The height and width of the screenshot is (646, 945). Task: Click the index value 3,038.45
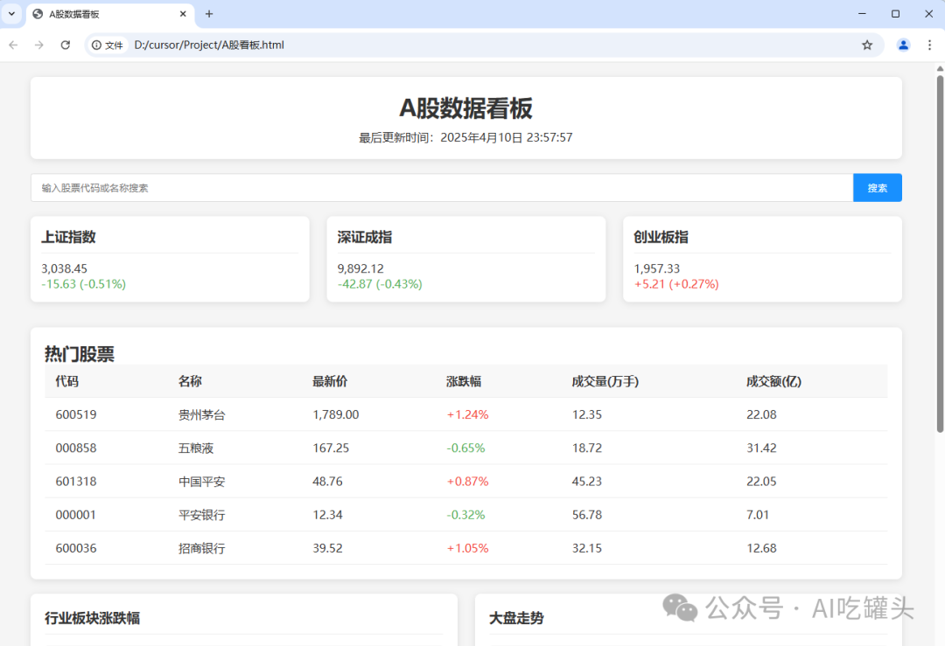65,268
